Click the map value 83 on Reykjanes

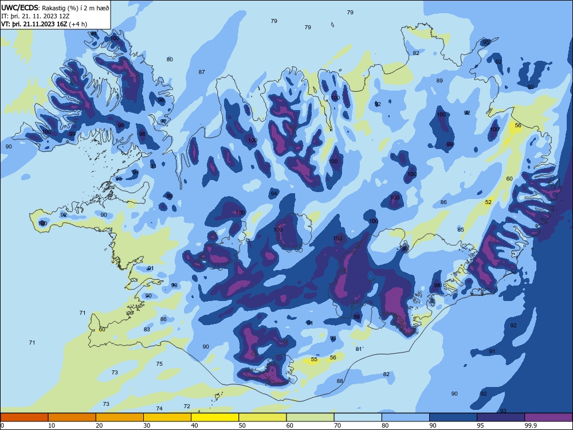click(x=147, y=330)
